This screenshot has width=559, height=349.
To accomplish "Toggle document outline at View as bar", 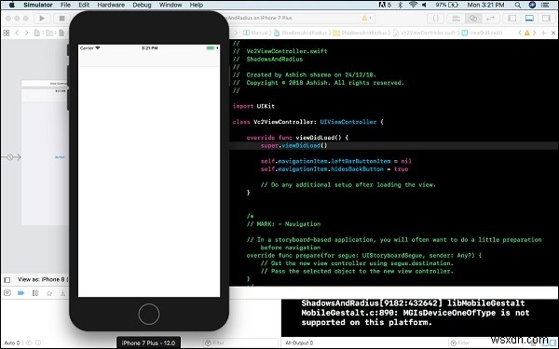I will pyautogui.click(x=7, y=280).
